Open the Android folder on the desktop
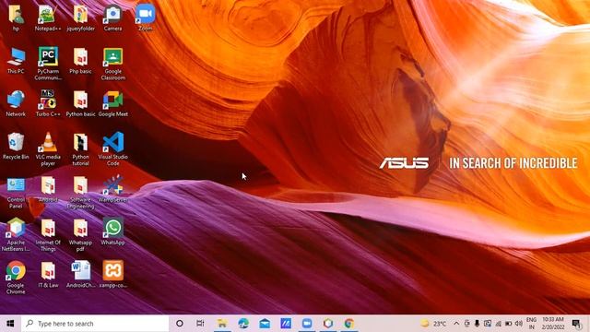This screenshot has width=590, height=332. click(48, 189)
